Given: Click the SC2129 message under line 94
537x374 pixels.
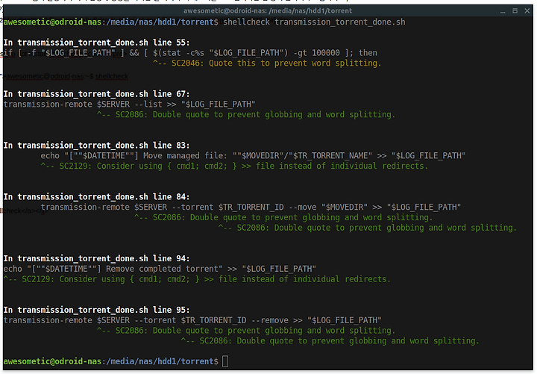Looking at the screenshot, I should tap(197, 279).
